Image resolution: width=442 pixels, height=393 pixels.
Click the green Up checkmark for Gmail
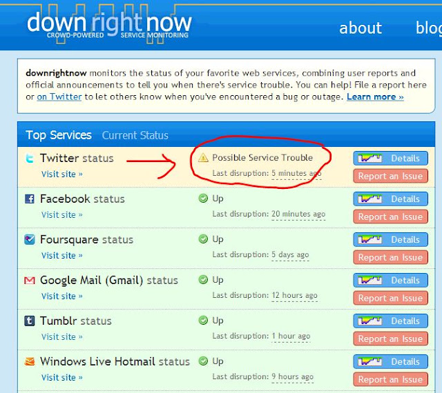[x=203, y=280]
